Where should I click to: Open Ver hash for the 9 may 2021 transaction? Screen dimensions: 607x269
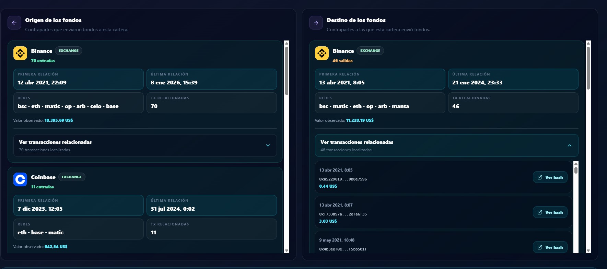tap(550, 247)
